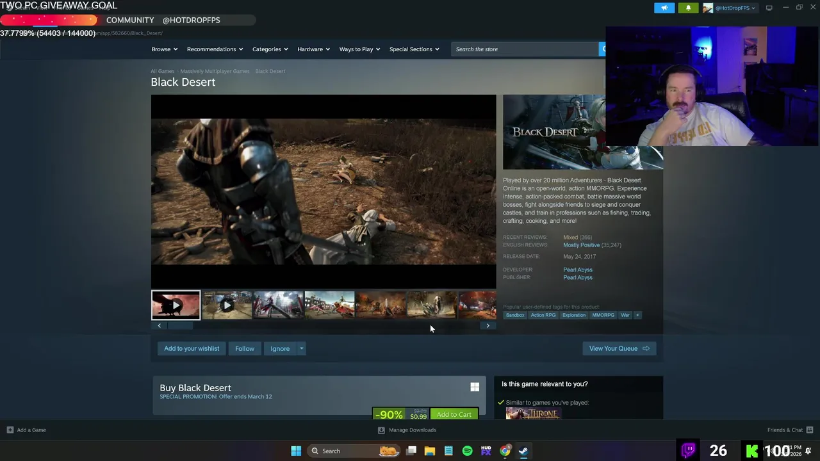Screen dimensions: 820x461
Task: Open @HotDropFPS account dropdown
Action: pyautogui.click(x=735, y=8)
